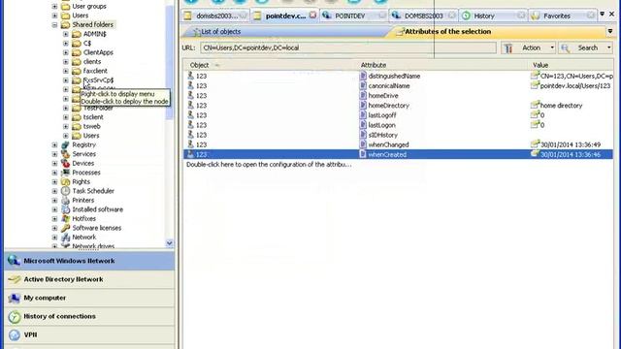The height and width of the screenshot is (349, 621).
Task: Click the value edit icon on whenChanged row
Action: coord(535,144)
